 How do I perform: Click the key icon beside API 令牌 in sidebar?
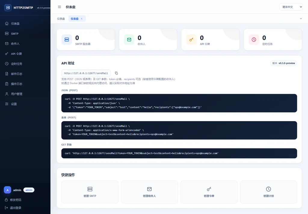7,53
